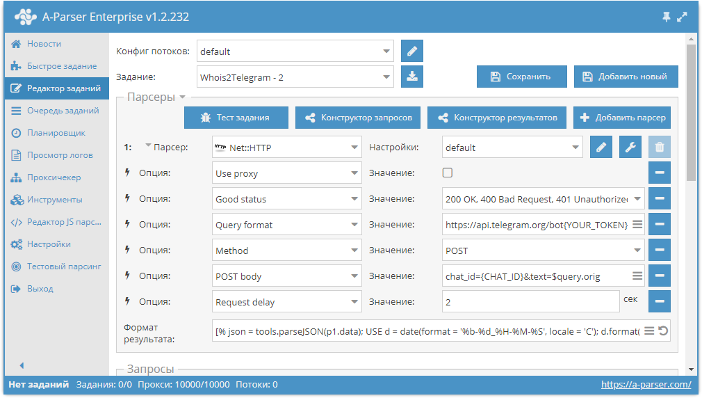Open Инструменты in the sidebar

pos(56,200)
